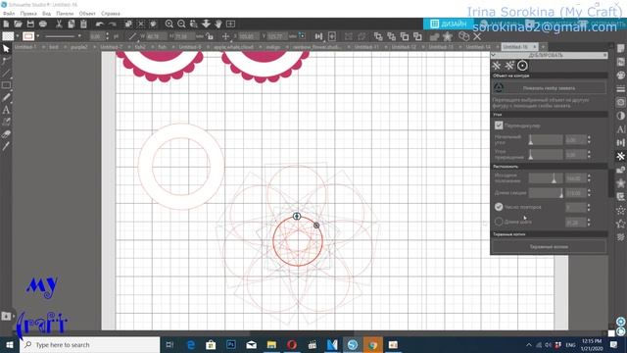Image resolution: width=627 pixels, height=353 pixels.
Task: Click the Показать скобу захвата button
Action: (x=549, y=88)
